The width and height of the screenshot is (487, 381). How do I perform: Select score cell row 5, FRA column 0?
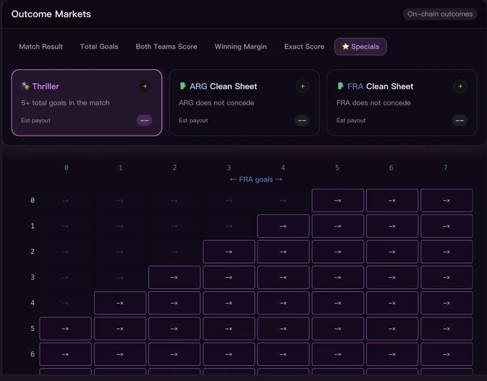pos(66,329)
